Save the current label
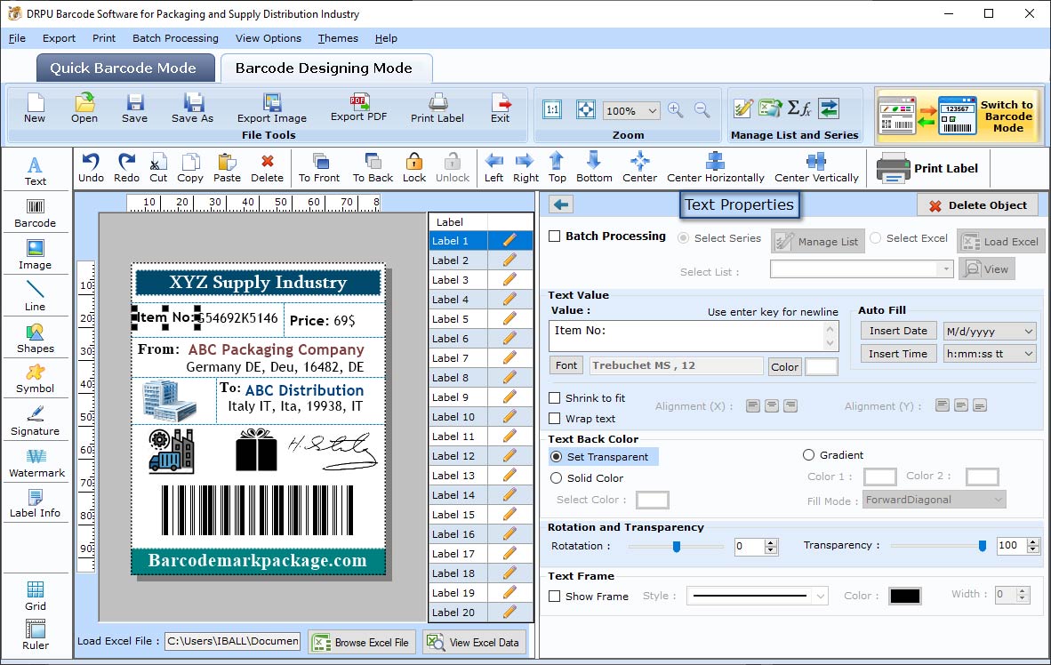The height and width of the screenshot is (665, 1051). 135,108
